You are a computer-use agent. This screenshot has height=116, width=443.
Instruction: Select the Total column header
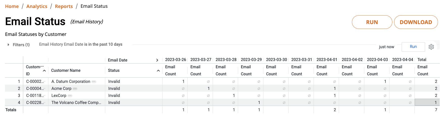point(422,60)
